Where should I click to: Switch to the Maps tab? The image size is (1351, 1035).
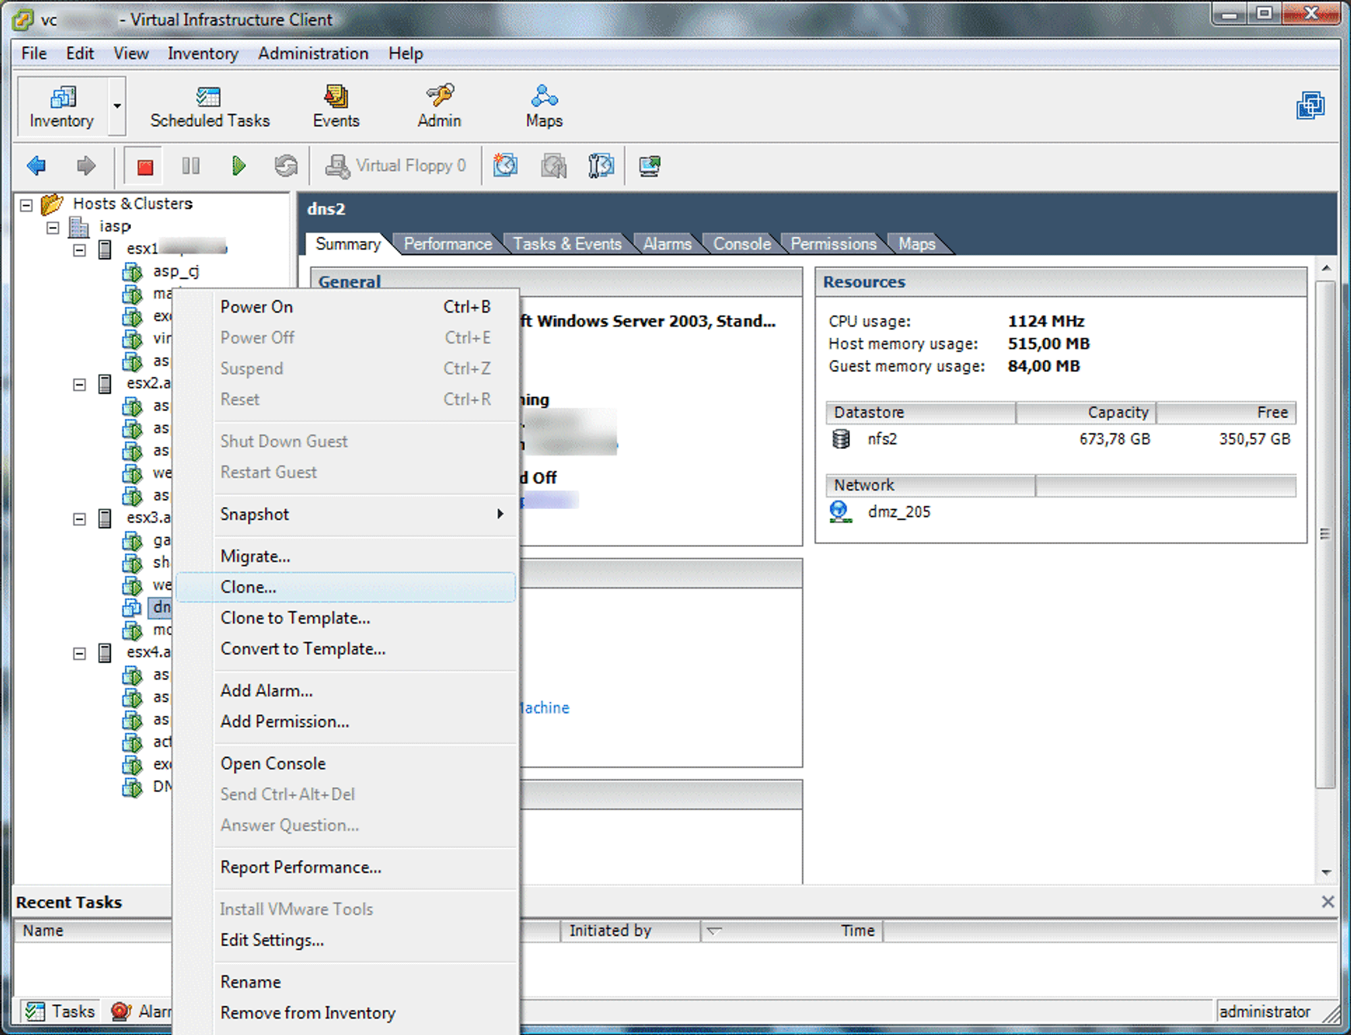[917, 244]
